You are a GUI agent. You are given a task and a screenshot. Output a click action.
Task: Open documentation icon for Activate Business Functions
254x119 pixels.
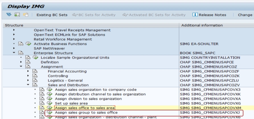click(21, 44)
